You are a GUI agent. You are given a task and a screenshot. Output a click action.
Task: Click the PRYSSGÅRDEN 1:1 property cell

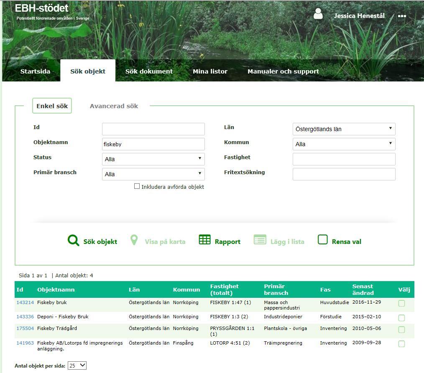[x=232, y=331]
